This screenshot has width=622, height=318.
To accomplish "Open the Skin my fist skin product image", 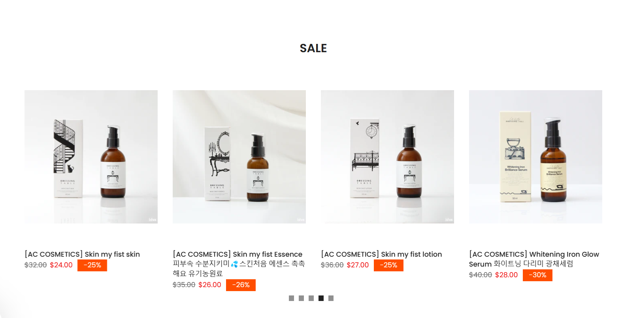I will [91, 157].
